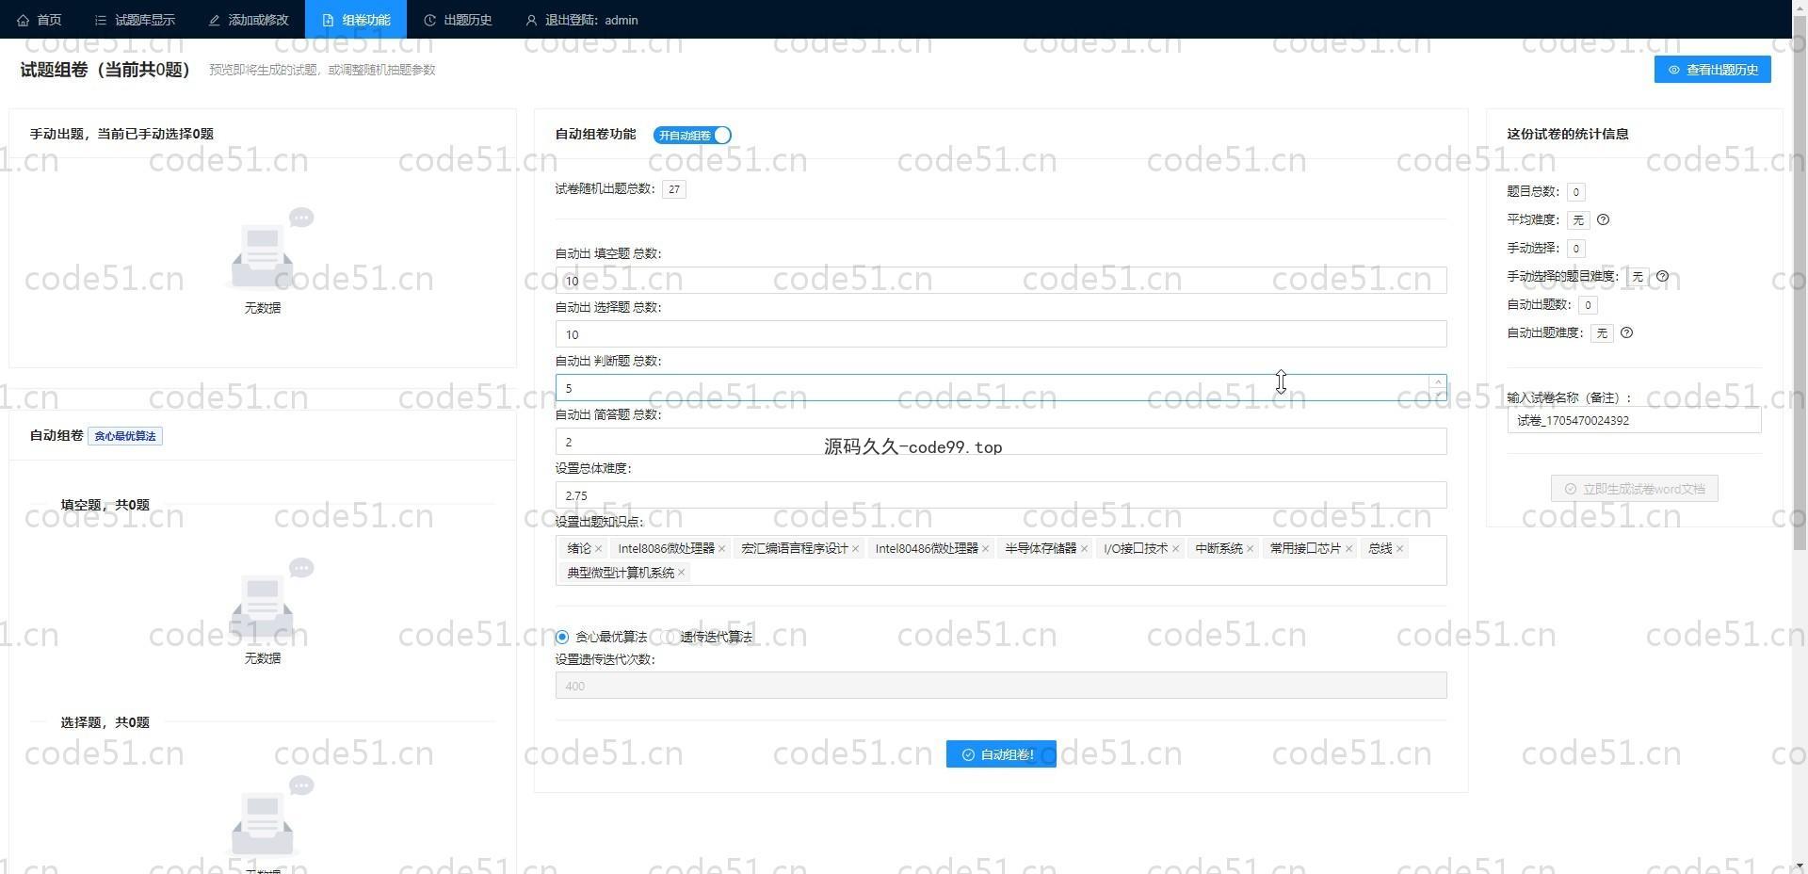1808x874 pixels.
Task: Click the empty-data icon under 填空题
Action: click(x=268, y=599)
